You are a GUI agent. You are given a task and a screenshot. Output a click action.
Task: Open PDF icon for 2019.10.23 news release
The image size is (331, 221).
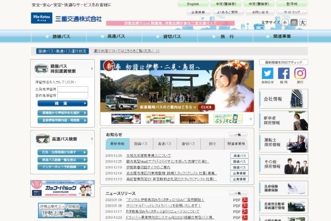pyautogui.click(x=244, y=218)
